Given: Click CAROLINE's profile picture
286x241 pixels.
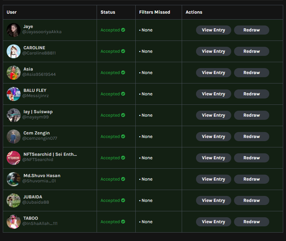Looking at the screenshot, I should [14, 51].
